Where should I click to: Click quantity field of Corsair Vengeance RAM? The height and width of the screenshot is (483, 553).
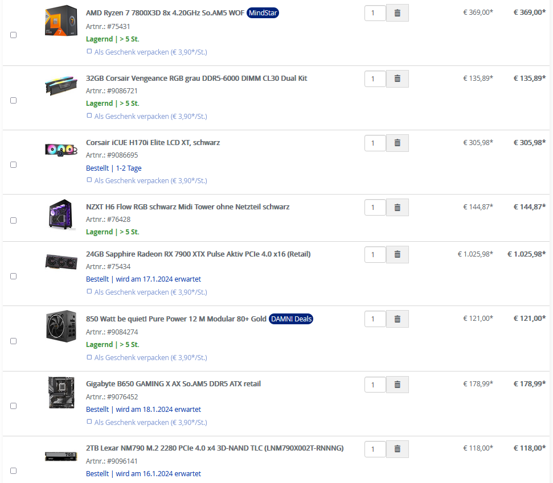[375, 79]
